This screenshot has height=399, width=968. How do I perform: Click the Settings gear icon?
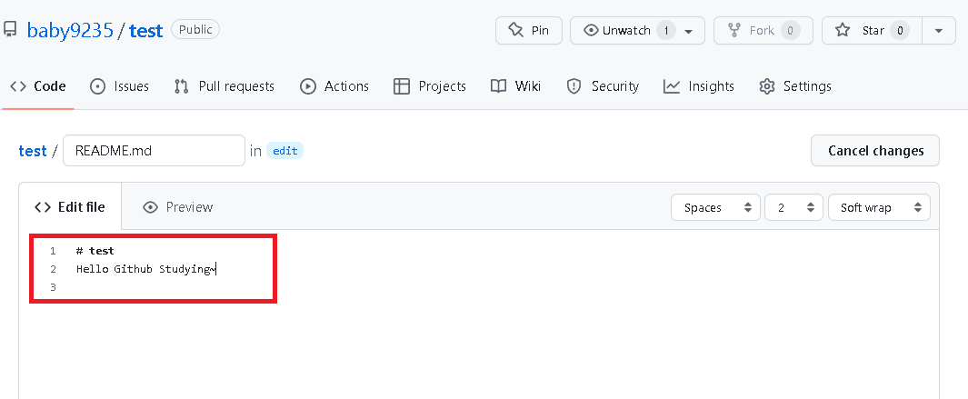(767, 86)
